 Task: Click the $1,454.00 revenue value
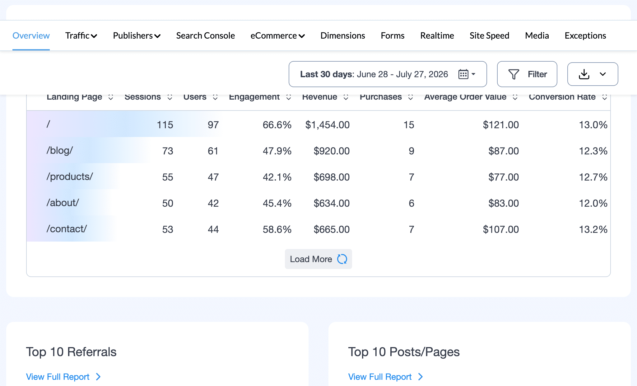point(328,125)
